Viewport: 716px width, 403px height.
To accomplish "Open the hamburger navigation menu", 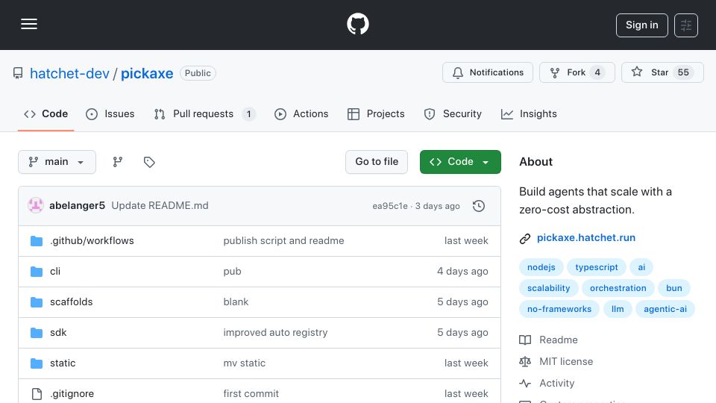I will [x=29, y=24].
